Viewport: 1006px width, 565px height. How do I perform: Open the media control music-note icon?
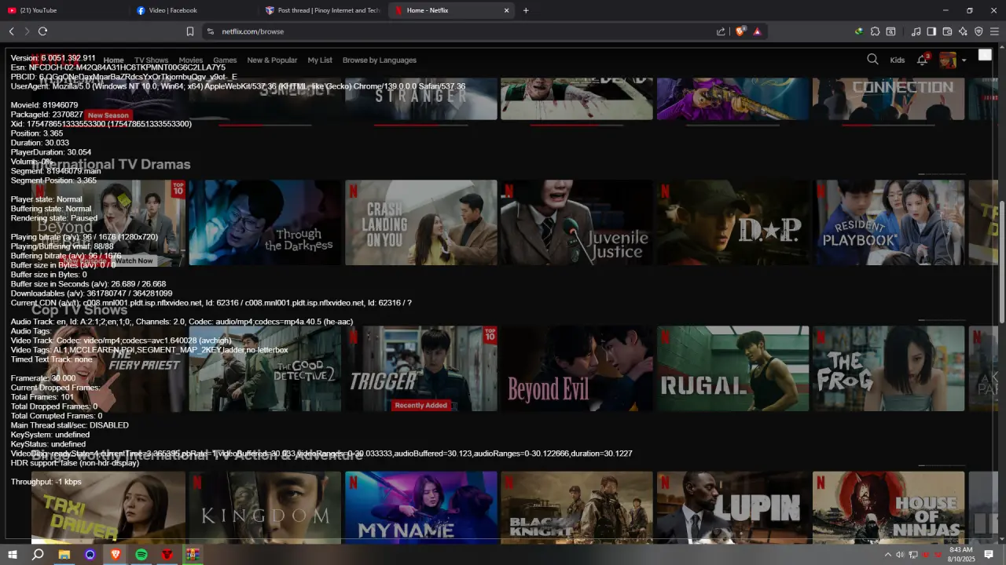pyautogui.click(x=916, y=31)
